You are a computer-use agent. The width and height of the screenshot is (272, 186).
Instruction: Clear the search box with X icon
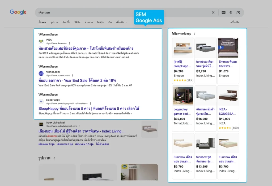click(x=213, y=12)
